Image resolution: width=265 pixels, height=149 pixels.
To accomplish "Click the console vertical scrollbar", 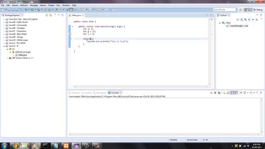I will (x=262, y=115).
